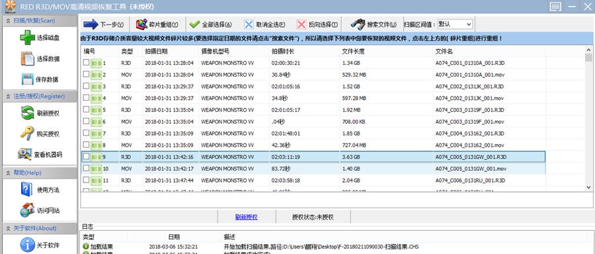Tick the checkbox for row 1
Viewport: 595px width, 254px height.
click(x=86, y=62)
